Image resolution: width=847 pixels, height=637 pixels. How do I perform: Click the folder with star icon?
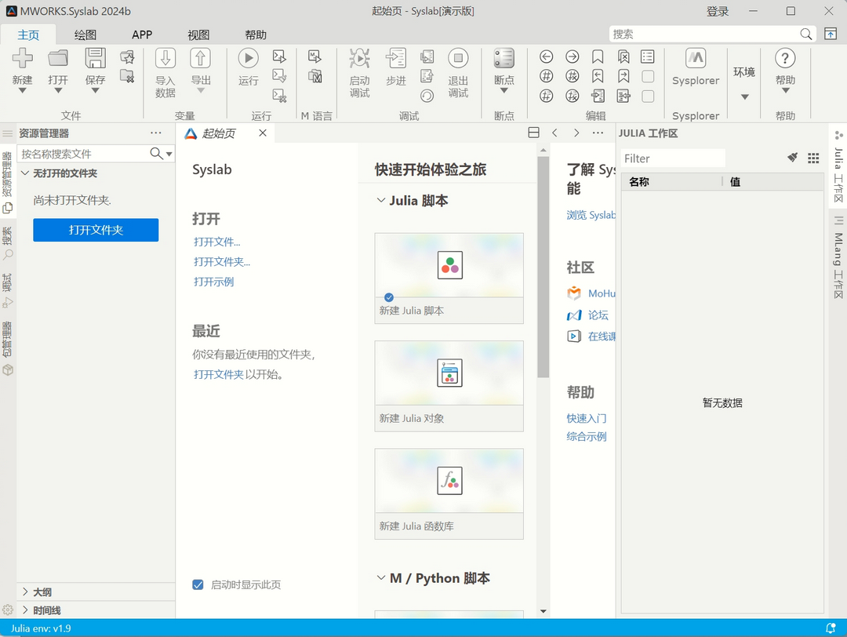tap(127, 56)
